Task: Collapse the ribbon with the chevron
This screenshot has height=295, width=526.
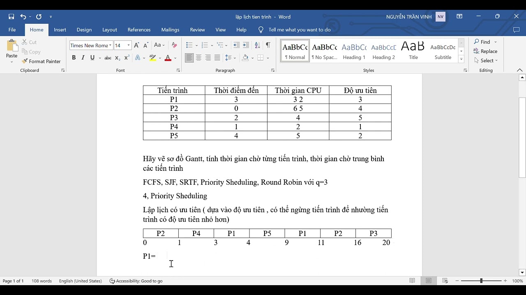Action: (520, 70)
